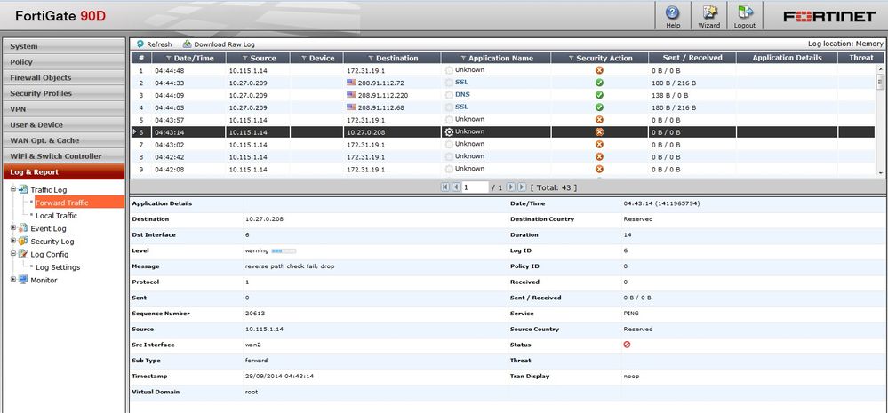Click the deny icon in row 04:44:48
The image size is (888, 413).
point(599,70)
